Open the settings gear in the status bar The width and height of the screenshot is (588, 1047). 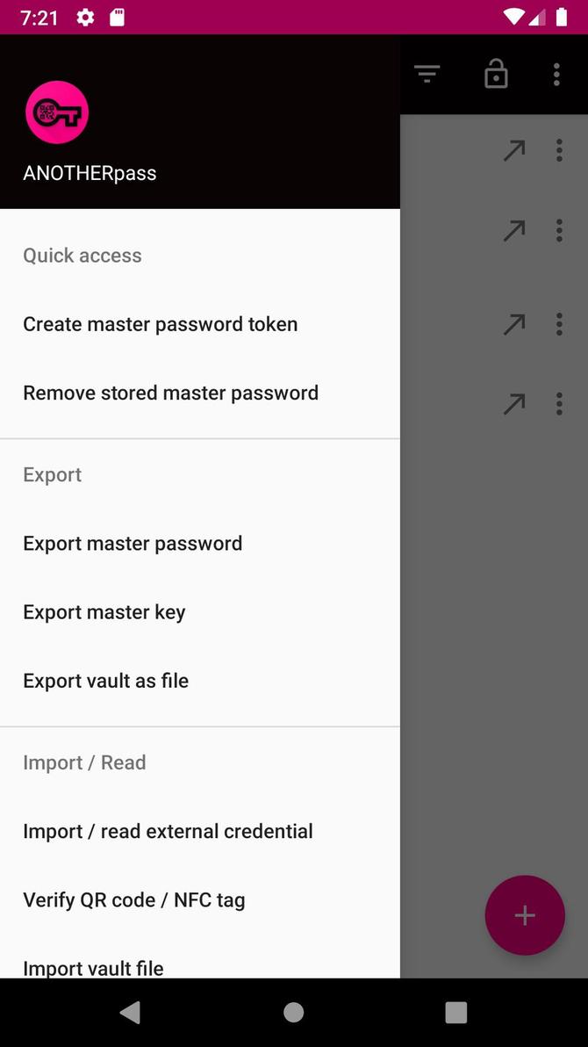coord(84,17)
